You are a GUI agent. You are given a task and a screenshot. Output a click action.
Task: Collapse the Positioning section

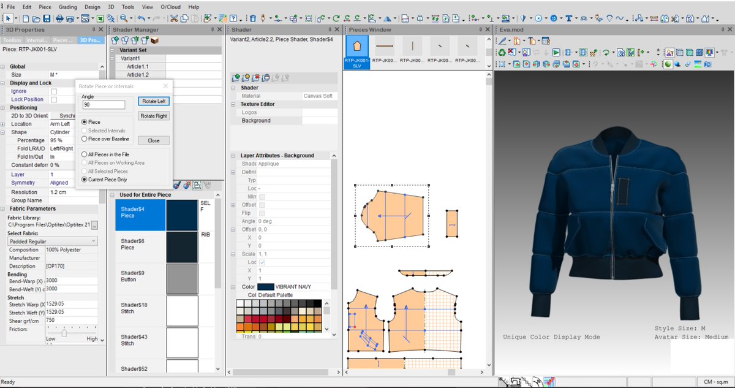click(2, 107)
